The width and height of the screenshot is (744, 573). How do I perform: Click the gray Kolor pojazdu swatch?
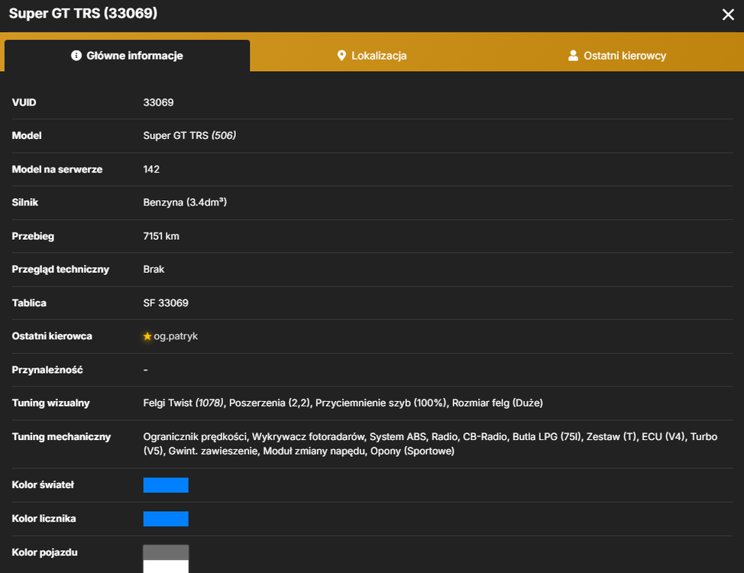(x=166, y=552)
